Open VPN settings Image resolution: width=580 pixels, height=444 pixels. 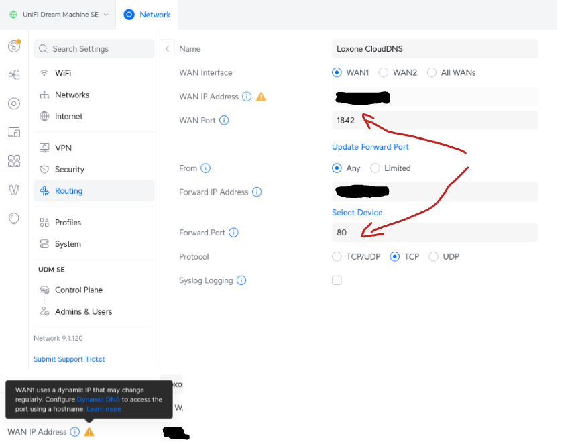pyautogui.click(x=94, y=148)
